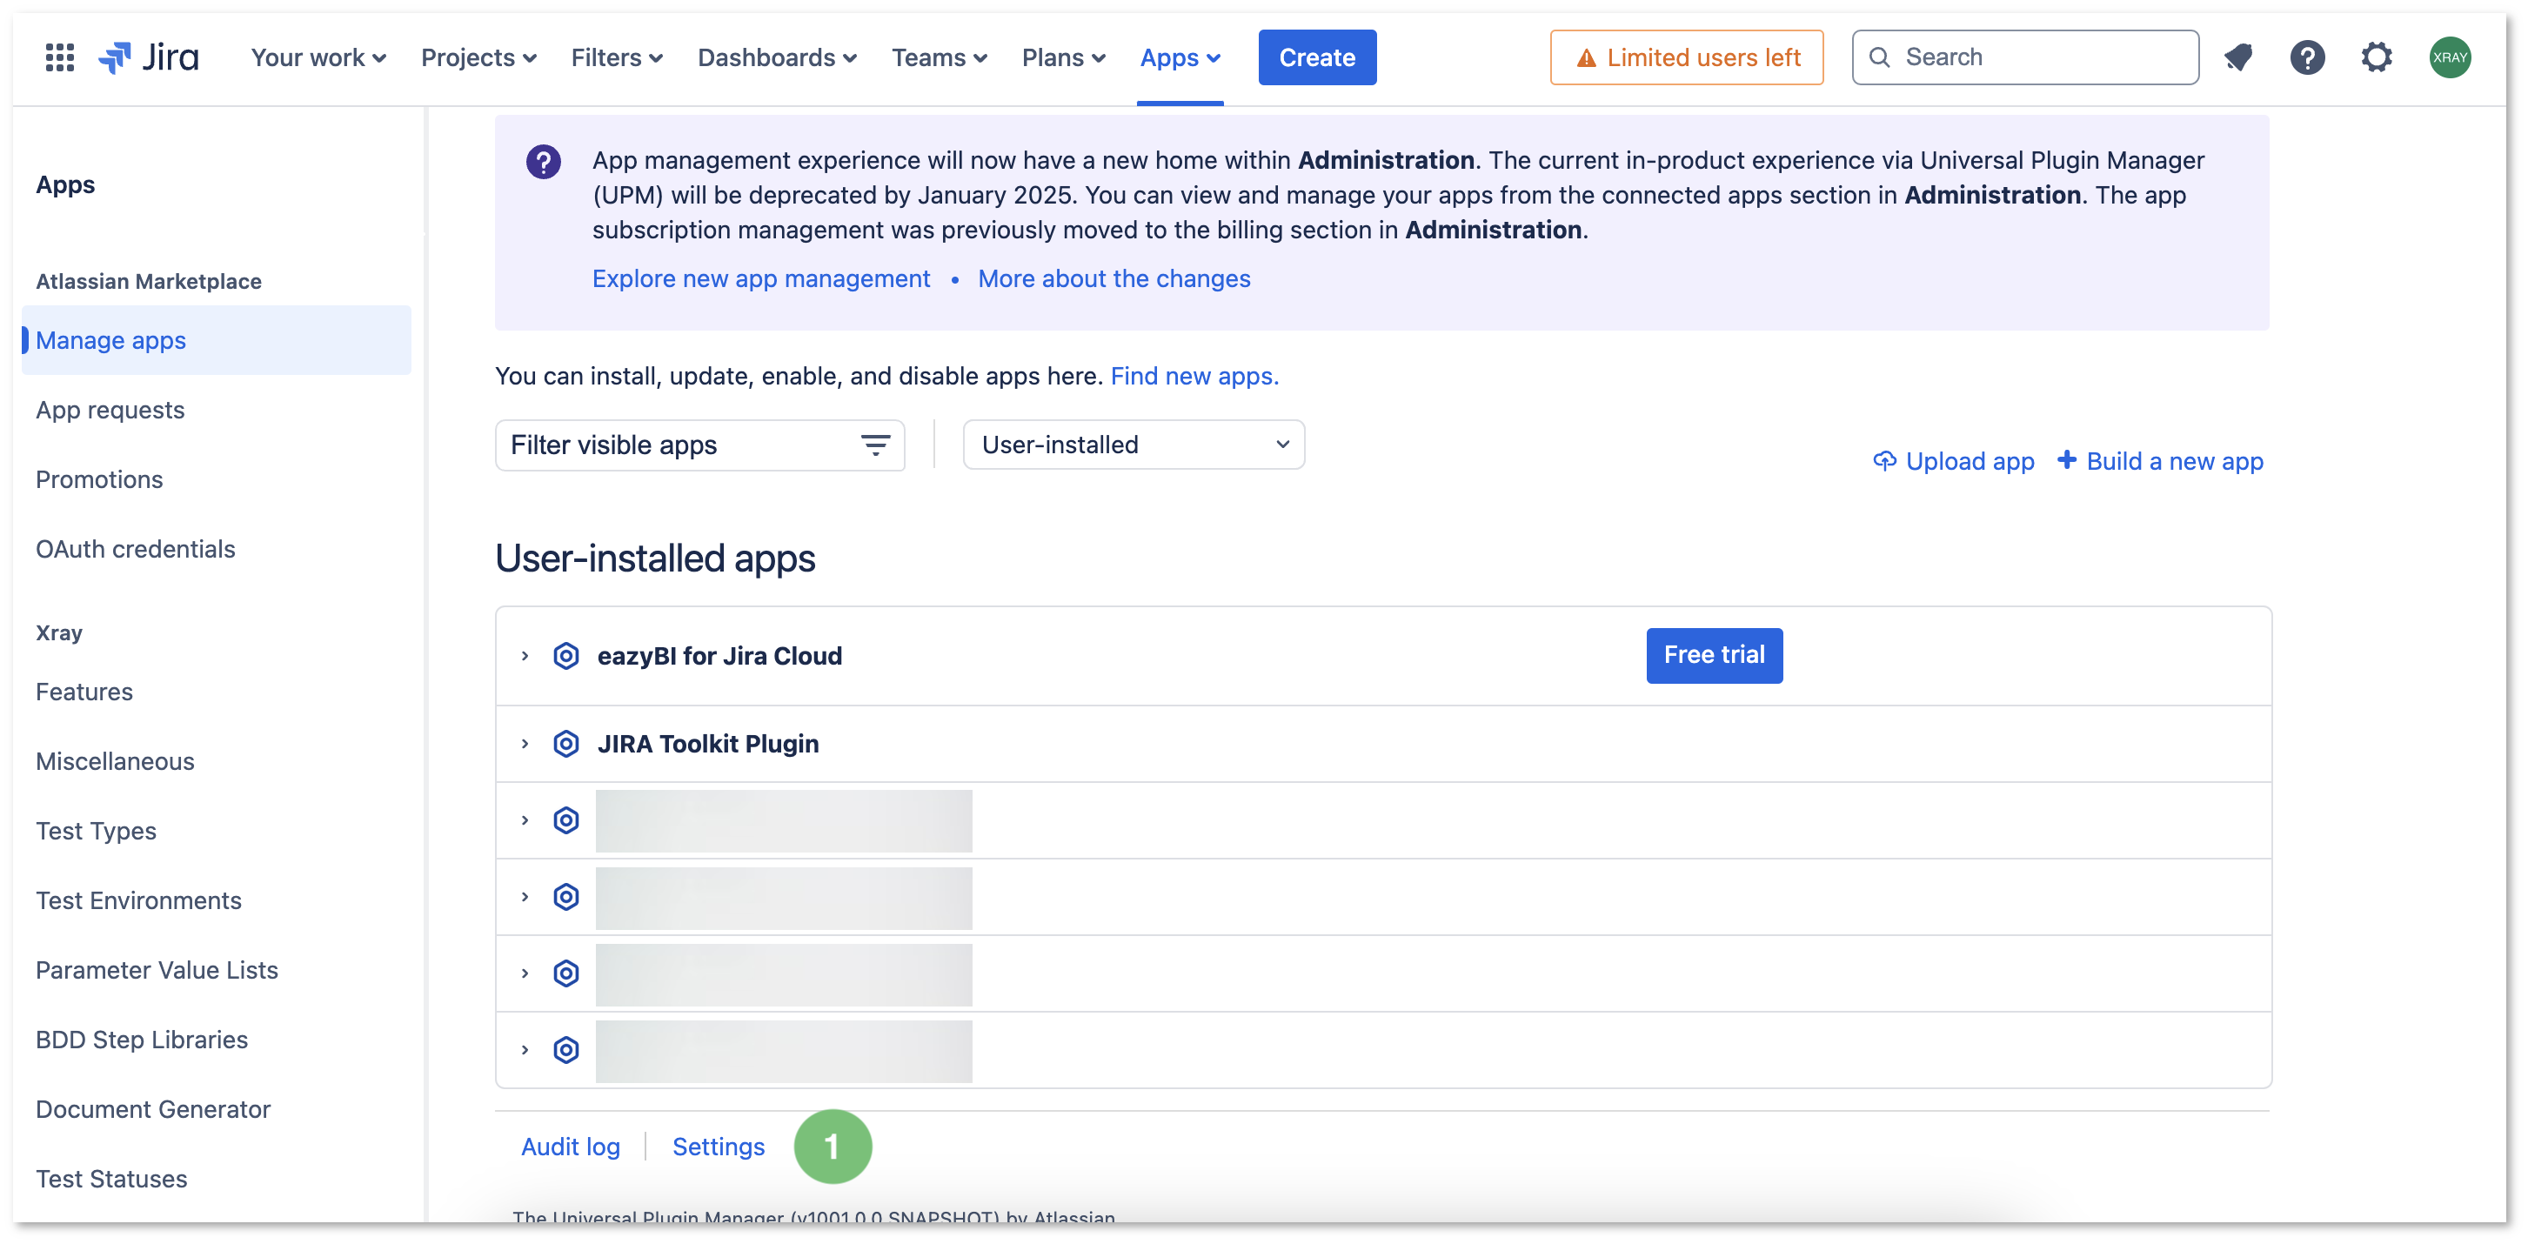Click the eazyBI for Jira Cloud name
The image size is (2528, 1244).
719,655
